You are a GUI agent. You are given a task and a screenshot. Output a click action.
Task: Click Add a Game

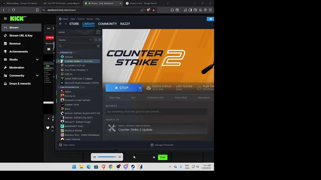[67, 145]
